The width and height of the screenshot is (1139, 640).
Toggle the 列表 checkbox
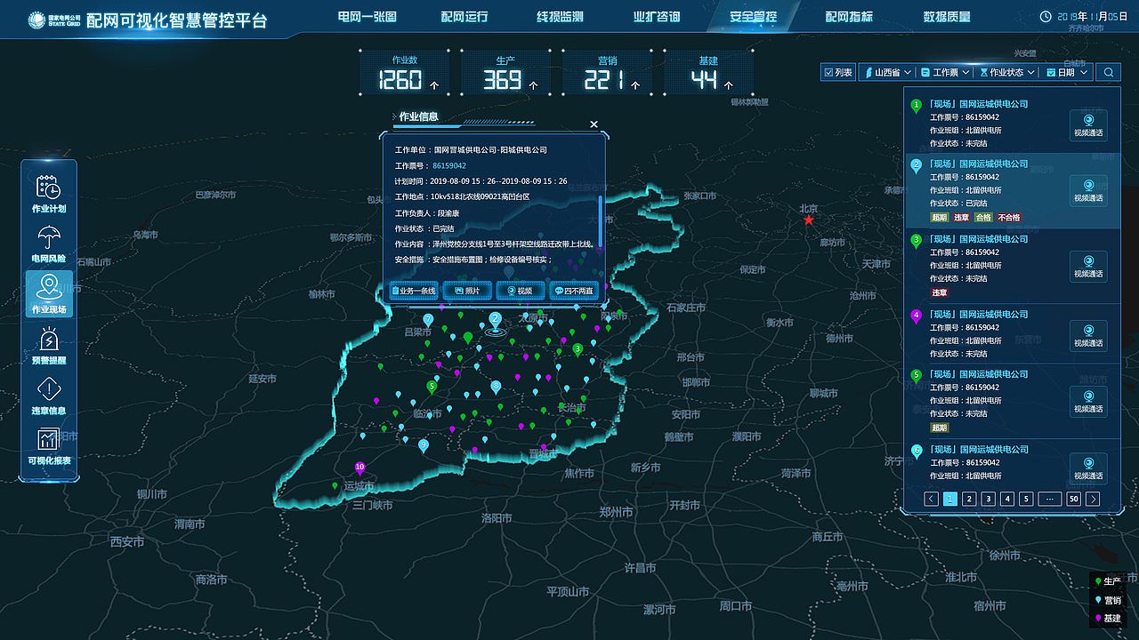coord(829,73)
